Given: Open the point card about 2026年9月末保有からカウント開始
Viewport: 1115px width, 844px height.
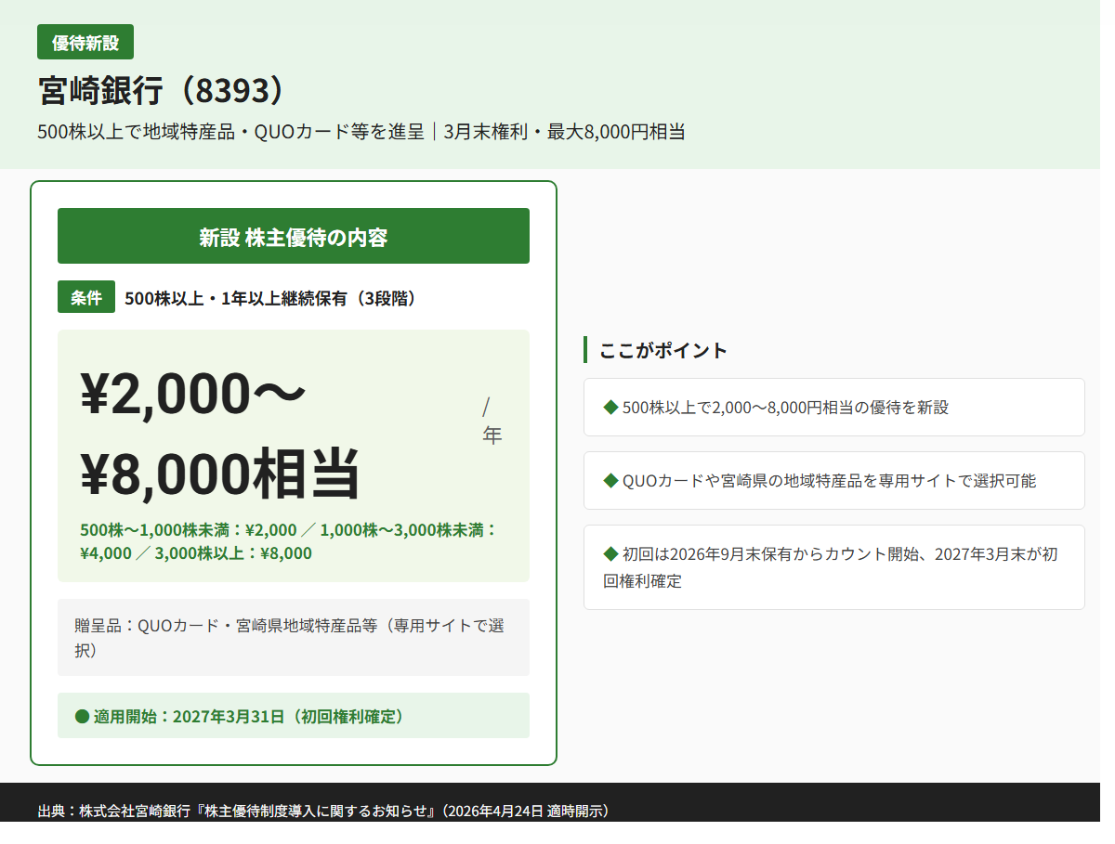Looking at the screenshot, I should (834, 567).
